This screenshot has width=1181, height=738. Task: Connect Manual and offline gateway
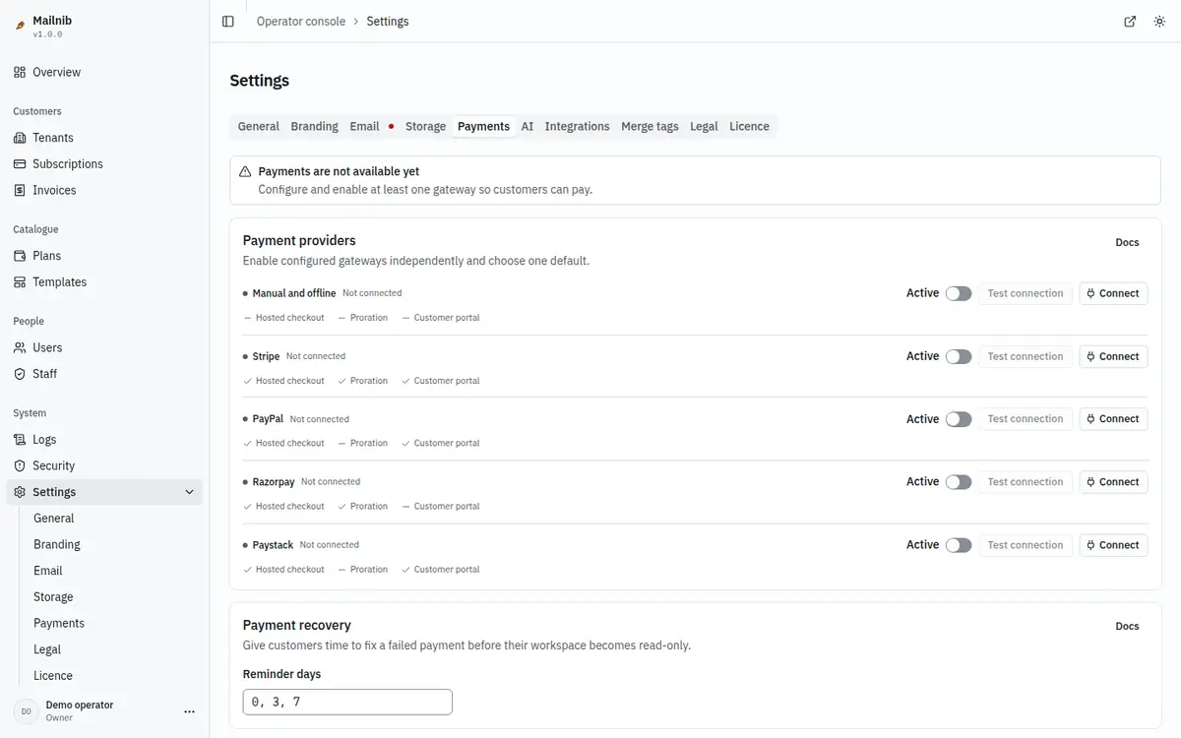[1113, 293]
